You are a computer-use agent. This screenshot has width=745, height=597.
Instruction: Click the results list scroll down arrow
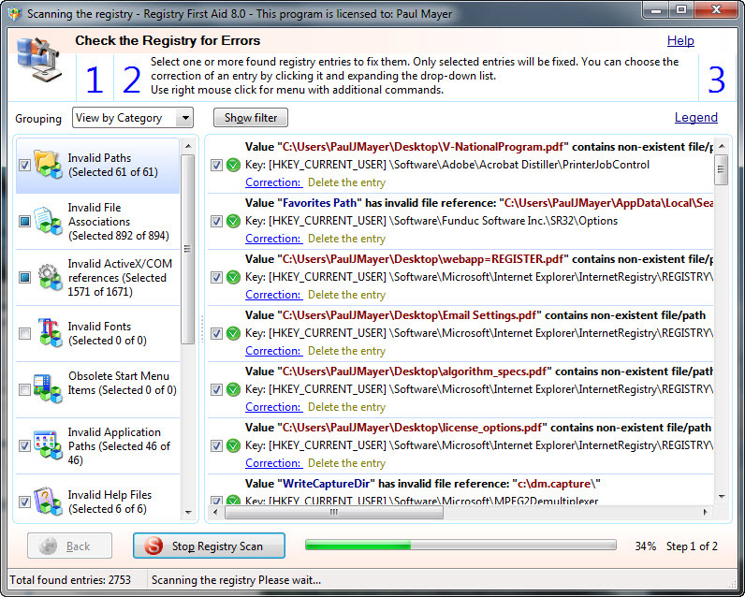tap(722, 497)
